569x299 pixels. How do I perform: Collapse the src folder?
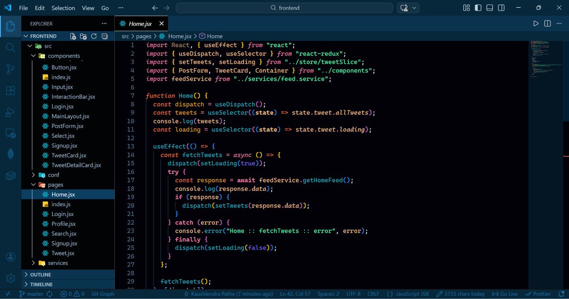tap(30, 46)
